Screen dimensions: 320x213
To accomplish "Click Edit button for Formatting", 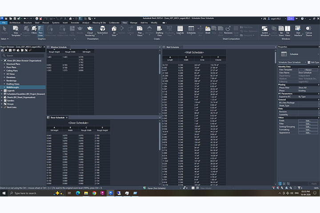I will coord(308,130).
